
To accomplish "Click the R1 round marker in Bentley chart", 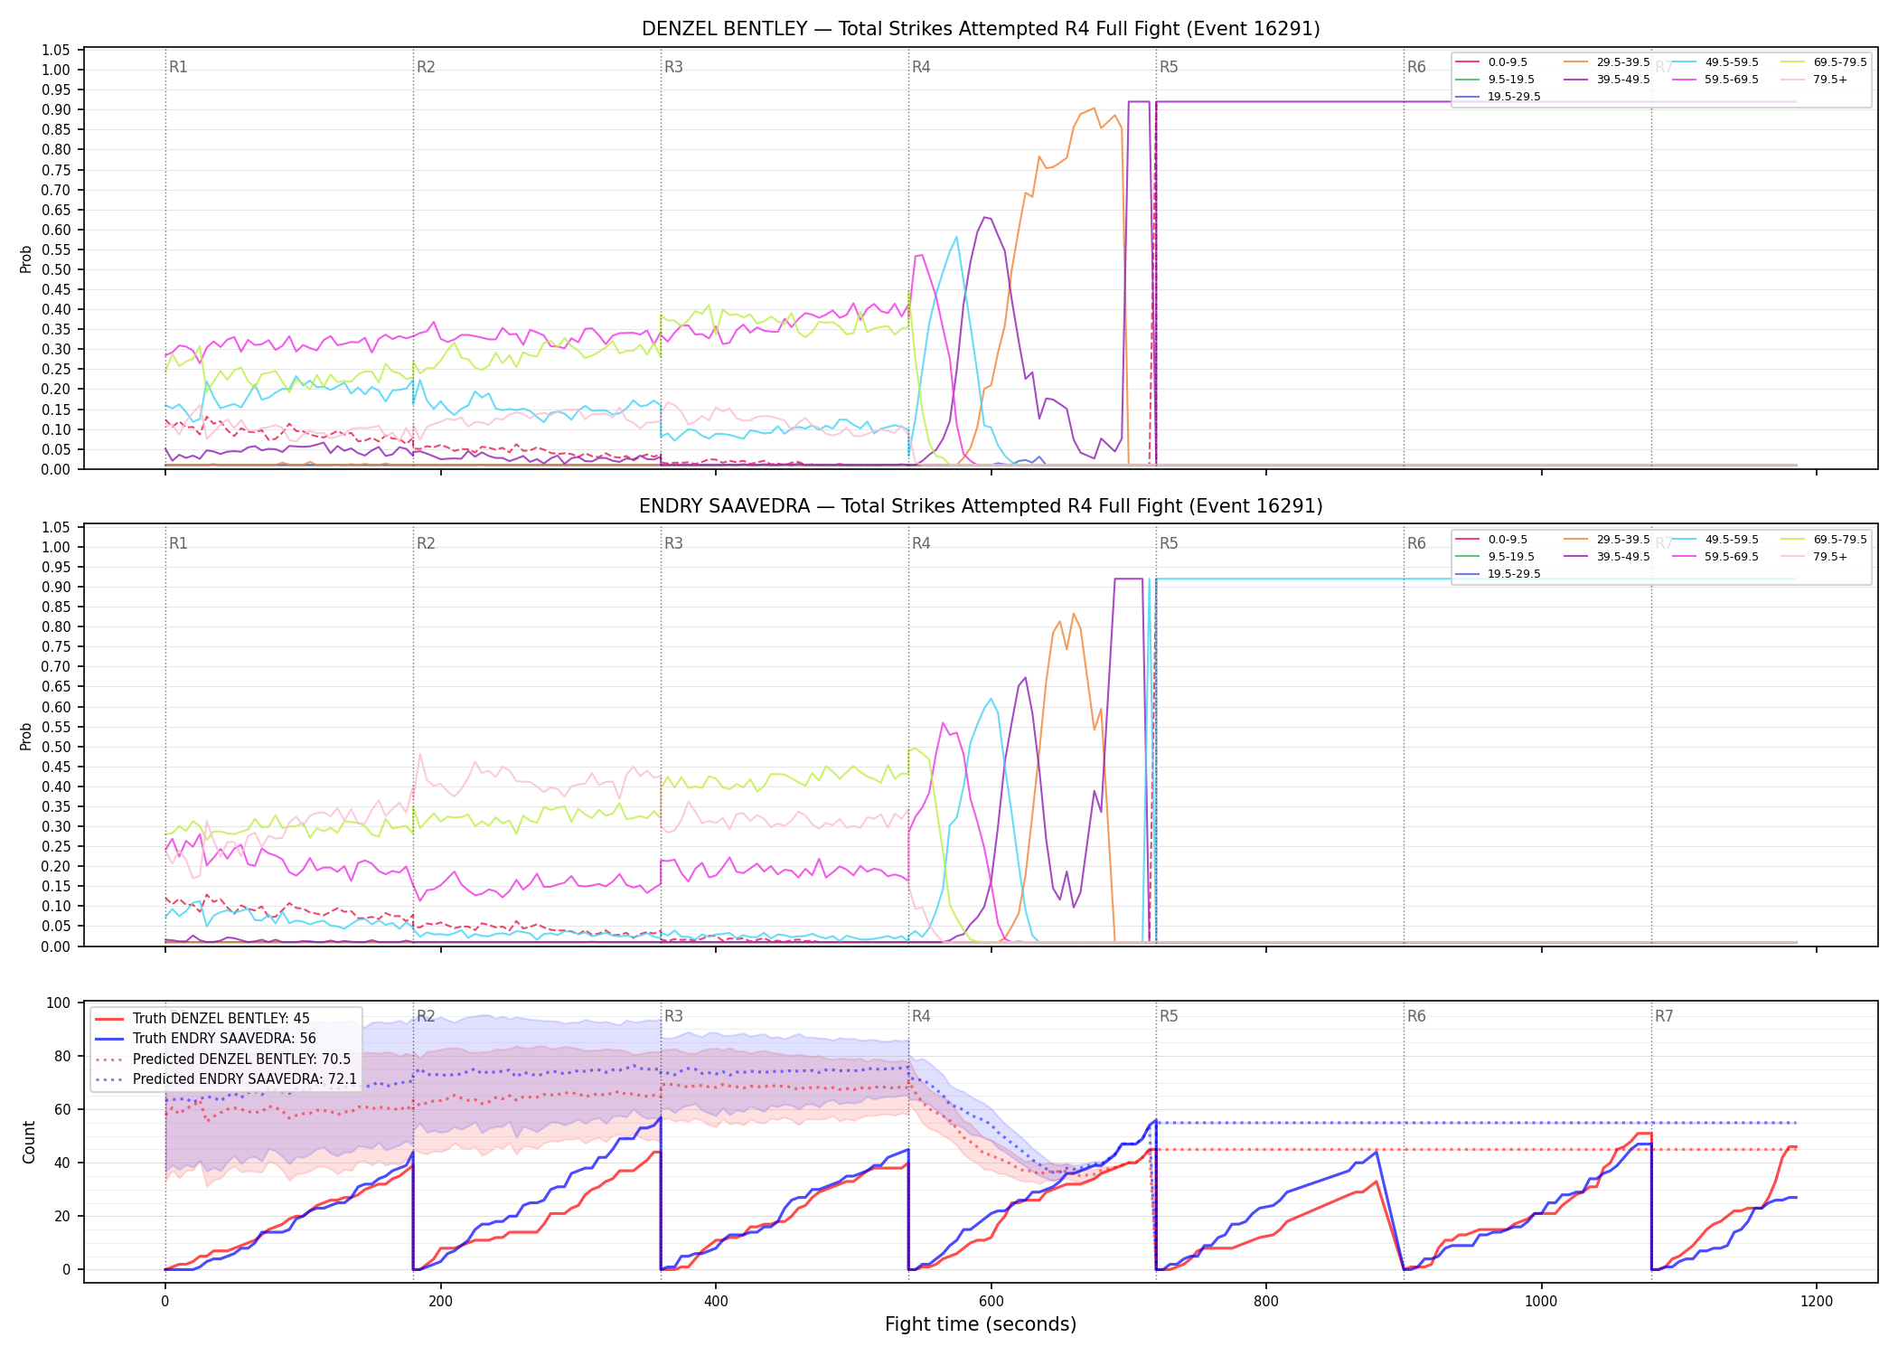I will 178,67.
